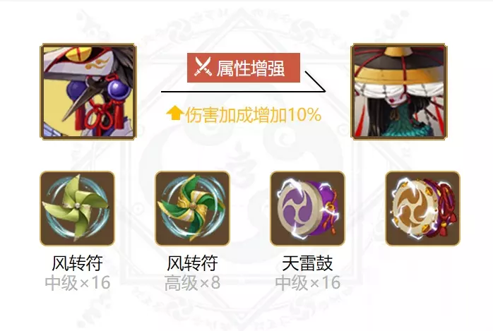Select the cream-colored drum with red tassels
Viewport: 493px width, 331px height.
point(422,208)
